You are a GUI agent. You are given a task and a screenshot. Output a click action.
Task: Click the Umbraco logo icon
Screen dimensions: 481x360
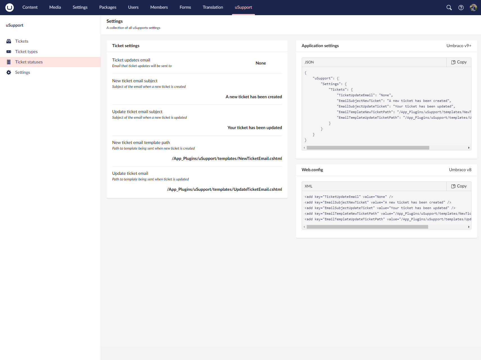pyautogui.click(x=10, y=8)
